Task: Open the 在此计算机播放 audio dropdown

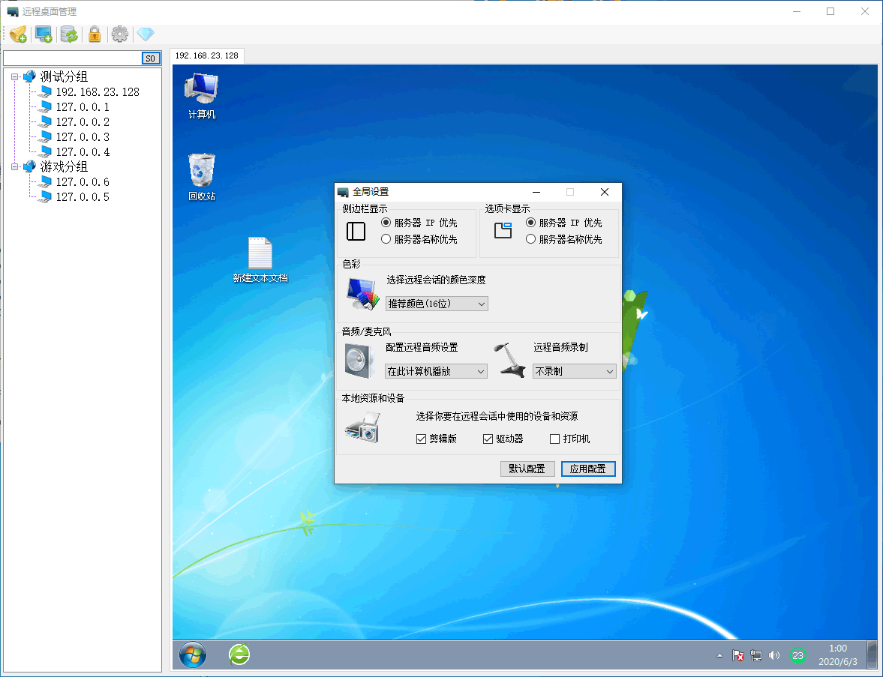Action: pos(436,371)
